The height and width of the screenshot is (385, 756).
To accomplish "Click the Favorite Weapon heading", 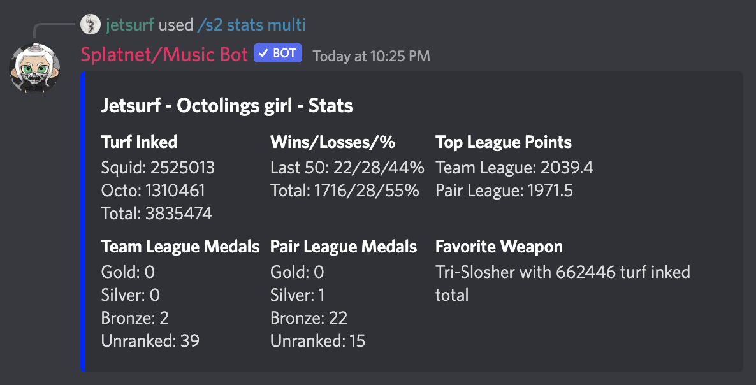I will pos(499,247).
